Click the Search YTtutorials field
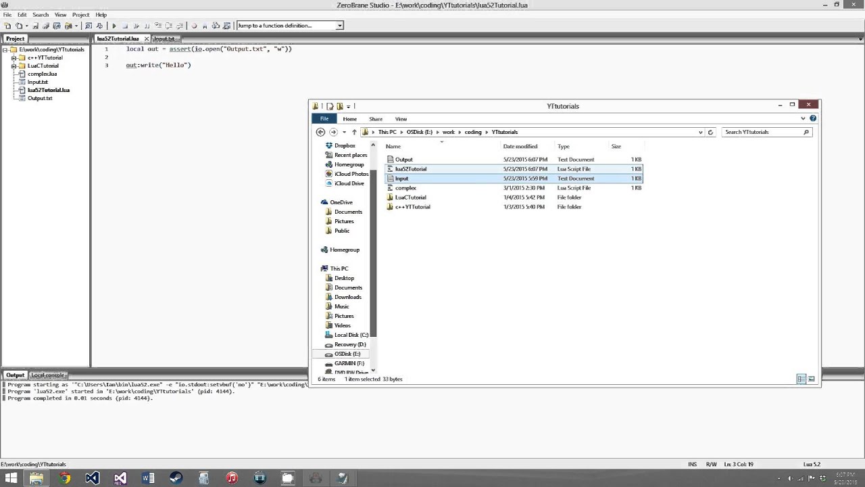Image resolution: width=865 pixels, height=487 pixels. (766, 132)
